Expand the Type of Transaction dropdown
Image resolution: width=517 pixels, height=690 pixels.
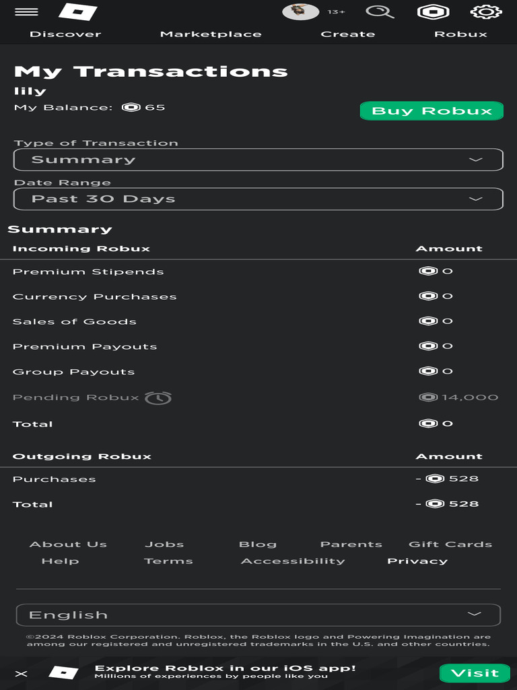[x=258, y=160]
